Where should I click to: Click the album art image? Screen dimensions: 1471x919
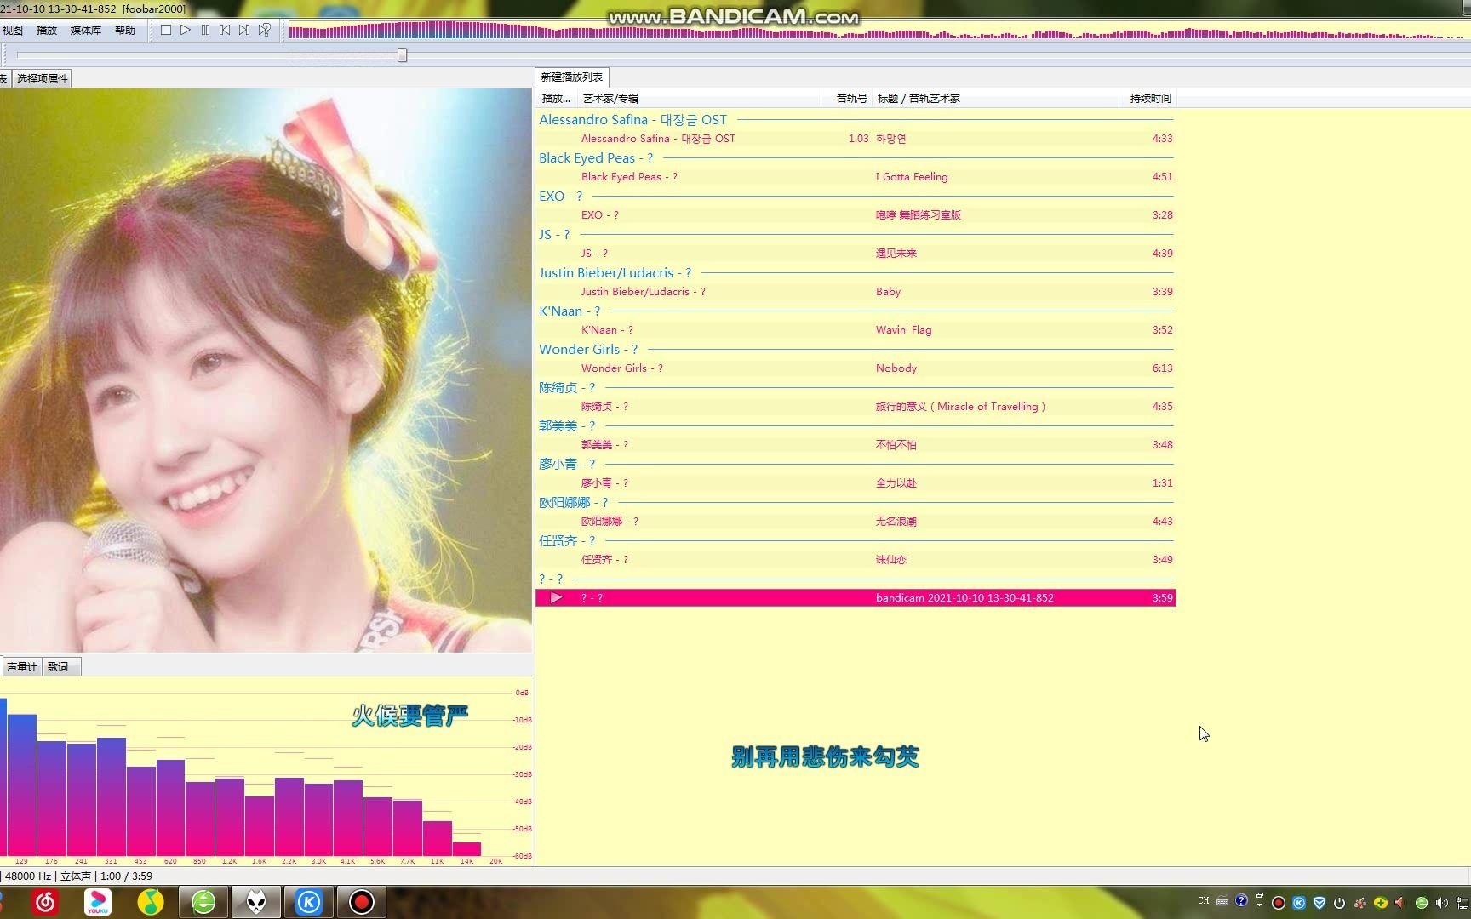click(x=266, y=370)
